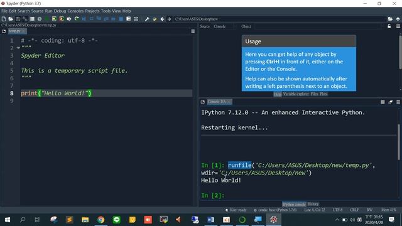The width and height of the screenshot is (402, 226).
Task: Open the Projects menu
Action: click(92, 11)
